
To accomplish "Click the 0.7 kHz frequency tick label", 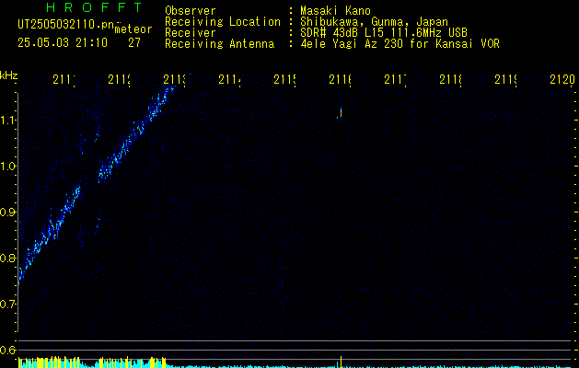I will tap(7, 305).
